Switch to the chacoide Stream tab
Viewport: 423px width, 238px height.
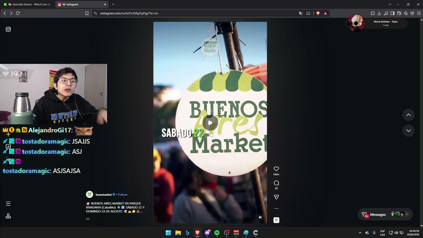[x=28, y=4]
